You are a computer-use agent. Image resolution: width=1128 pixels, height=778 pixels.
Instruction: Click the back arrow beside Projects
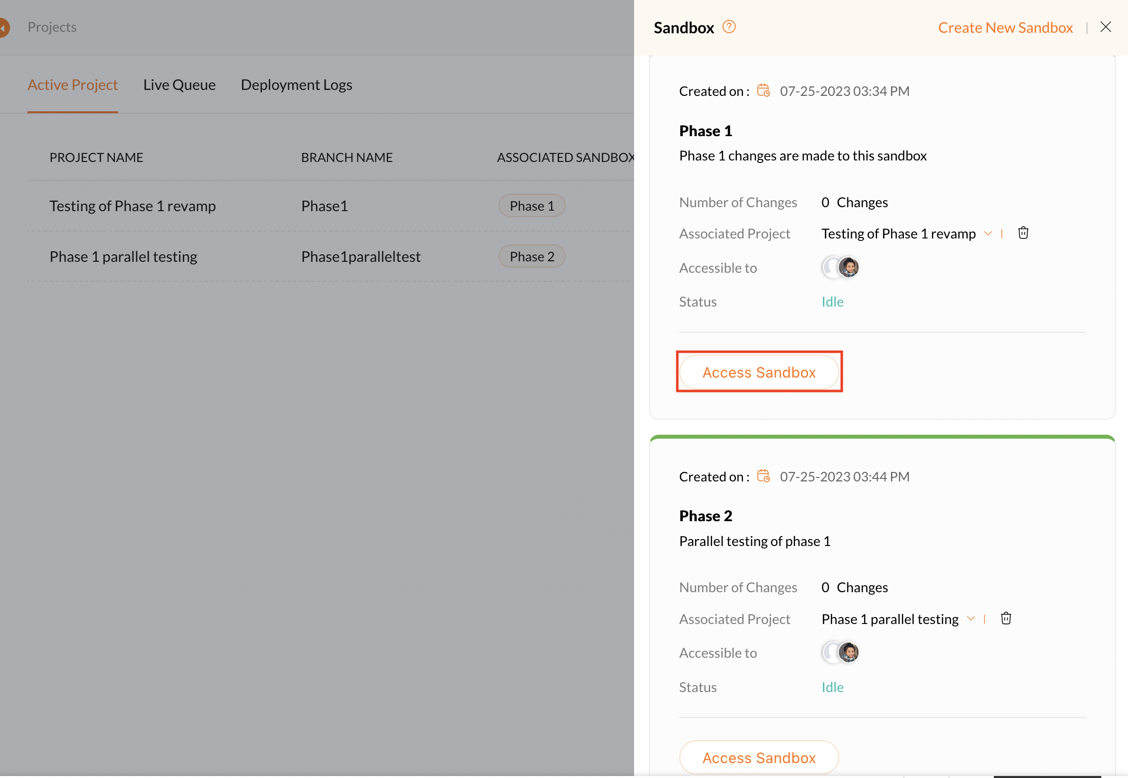4,27
